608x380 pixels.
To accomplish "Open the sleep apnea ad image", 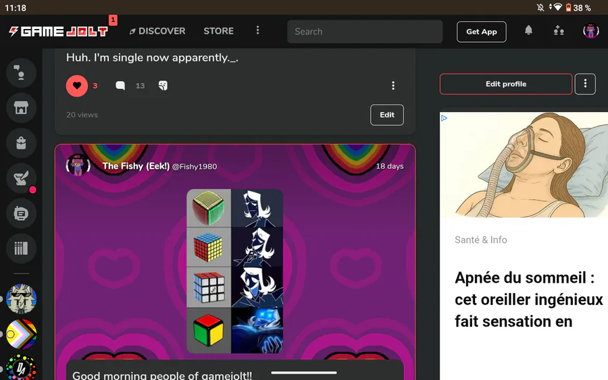I will [524, 165].
